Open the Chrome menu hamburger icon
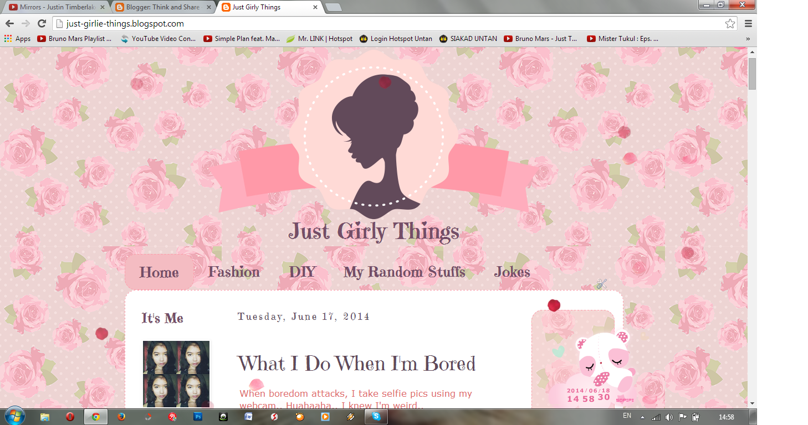This screenshot has height=425, width=808. [748, 24]
